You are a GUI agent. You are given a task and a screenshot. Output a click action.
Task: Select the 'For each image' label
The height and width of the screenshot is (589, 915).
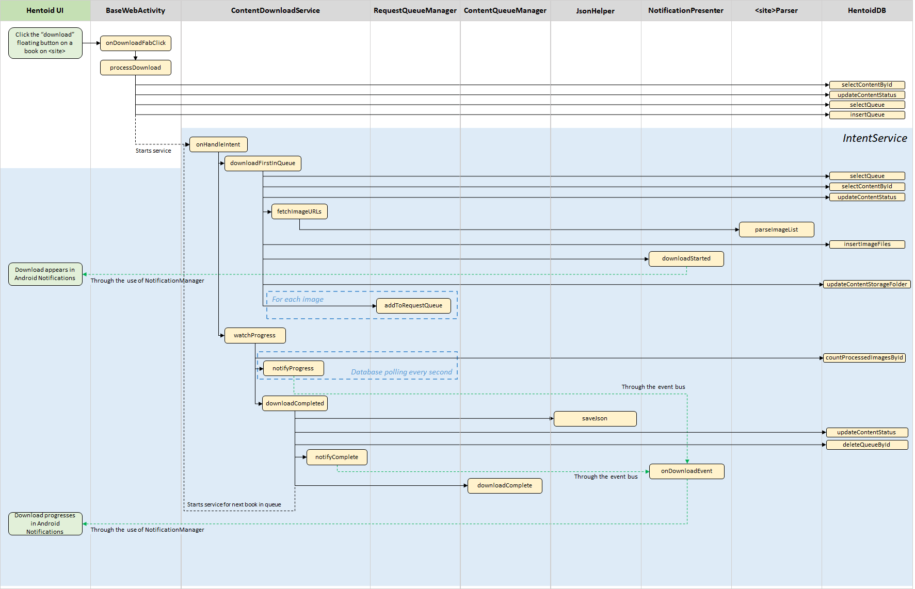click(298, 300)
